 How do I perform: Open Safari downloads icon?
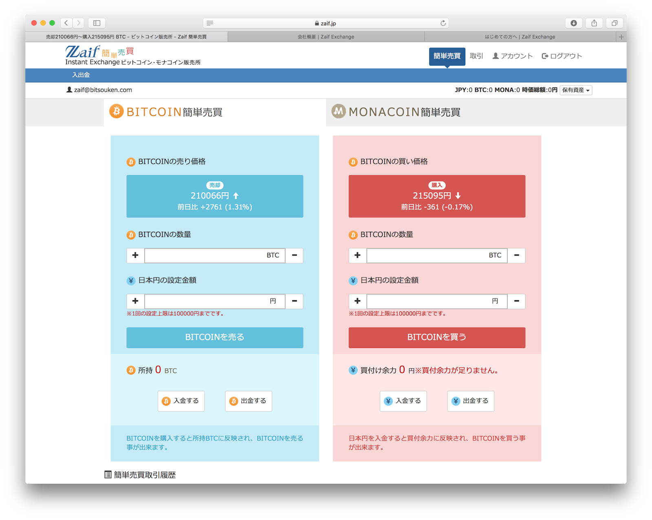coord(573,23)
